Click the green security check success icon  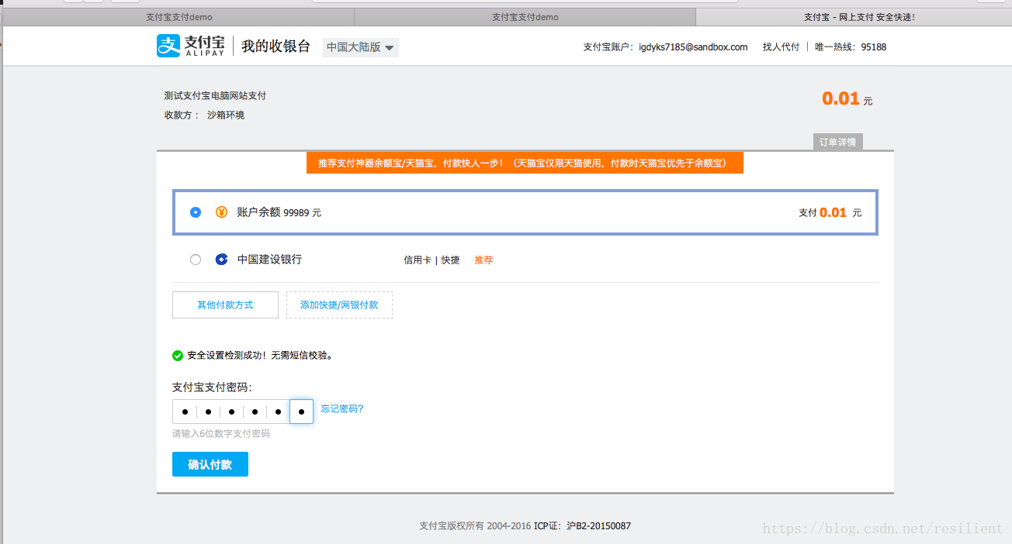coord(178,356)
